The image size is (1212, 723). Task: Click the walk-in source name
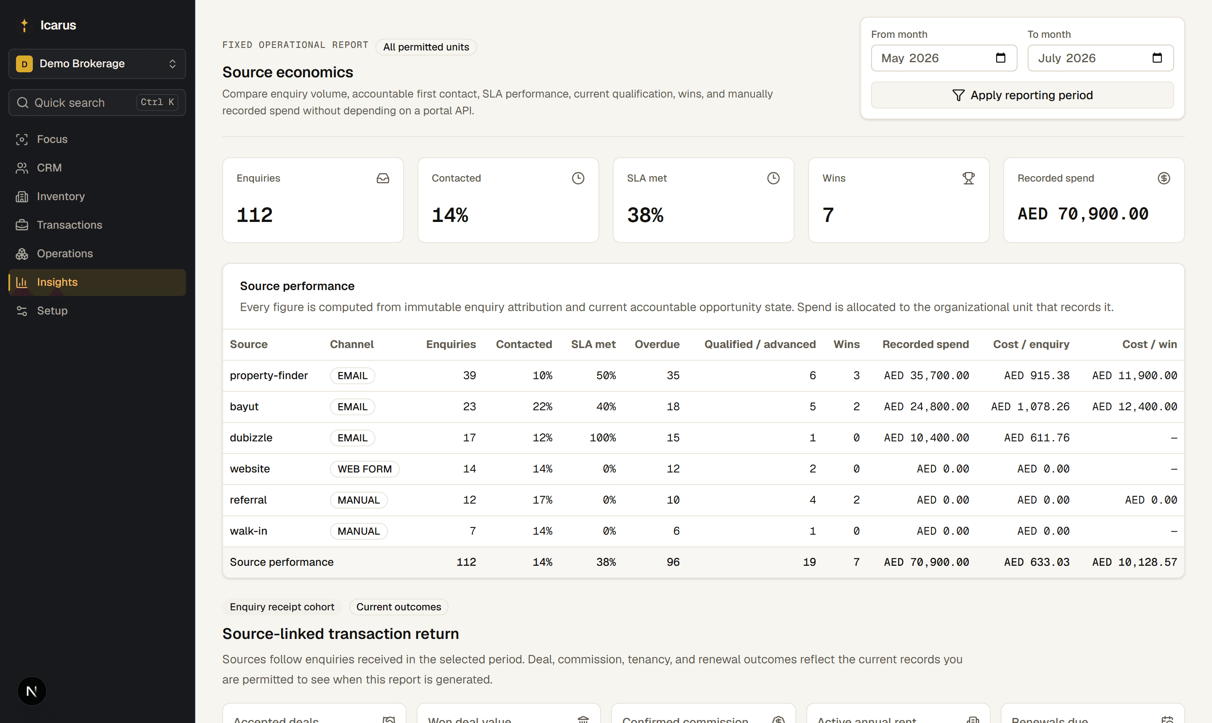[248, 532]
